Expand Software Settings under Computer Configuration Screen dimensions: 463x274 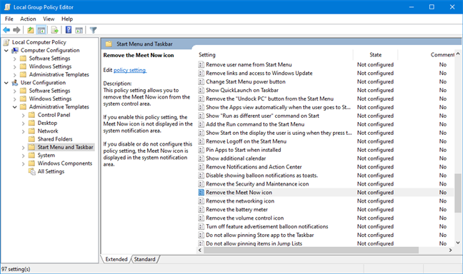click(14, 59)
